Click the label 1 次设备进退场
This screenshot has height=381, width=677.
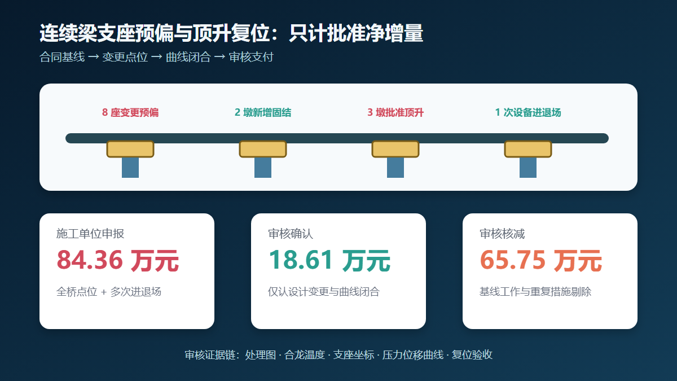pyautogui.click(x=528, y=112)
